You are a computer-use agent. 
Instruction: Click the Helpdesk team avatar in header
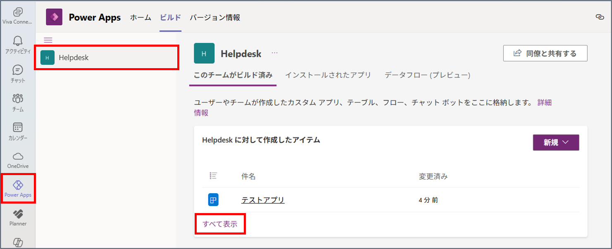pos(204,53)
